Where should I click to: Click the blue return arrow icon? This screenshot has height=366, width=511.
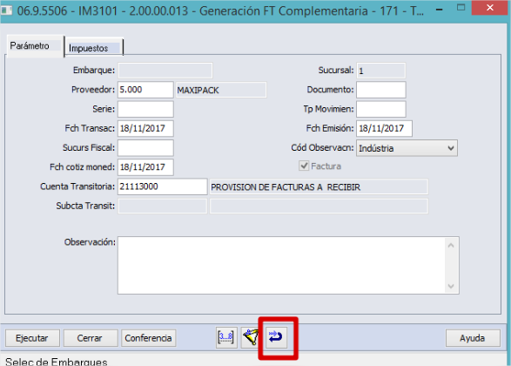pos(276,337)
